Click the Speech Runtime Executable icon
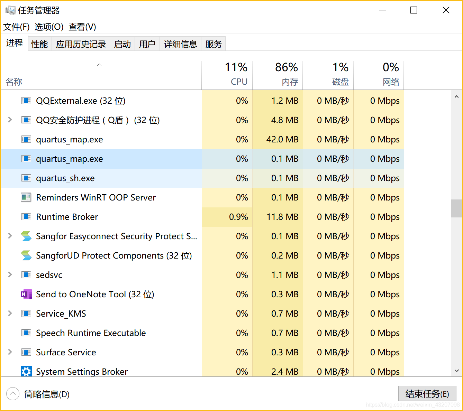 (26, 333)
